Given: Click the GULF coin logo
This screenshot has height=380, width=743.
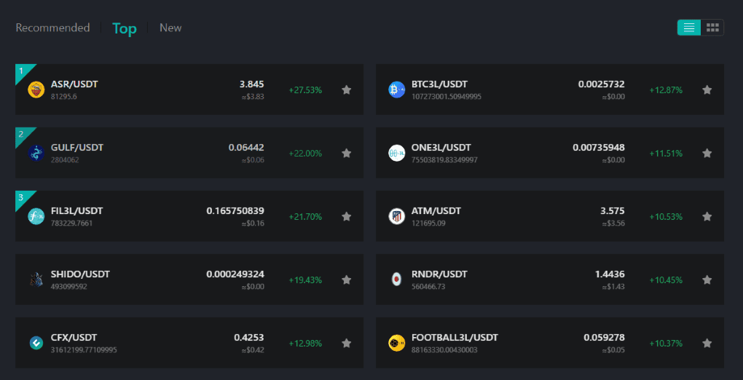Looking at the screenshot, I should [36, 153].
